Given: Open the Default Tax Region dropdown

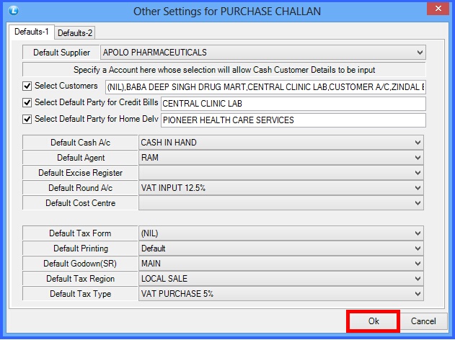Looking at the screenshot, I should [x=281, y=279].
